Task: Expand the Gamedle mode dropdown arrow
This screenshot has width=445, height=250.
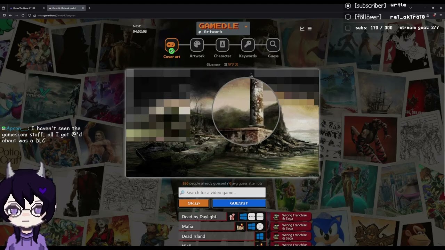Action: point(246,27)
